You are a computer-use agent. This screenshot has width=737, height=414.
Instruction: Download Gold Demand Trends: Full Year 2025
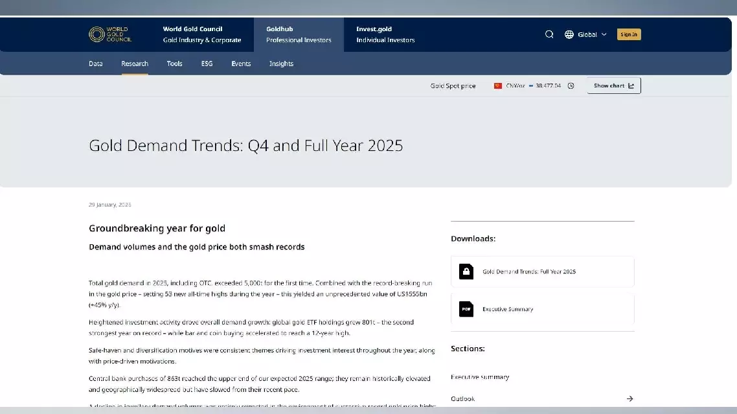(x=529, y=271)
